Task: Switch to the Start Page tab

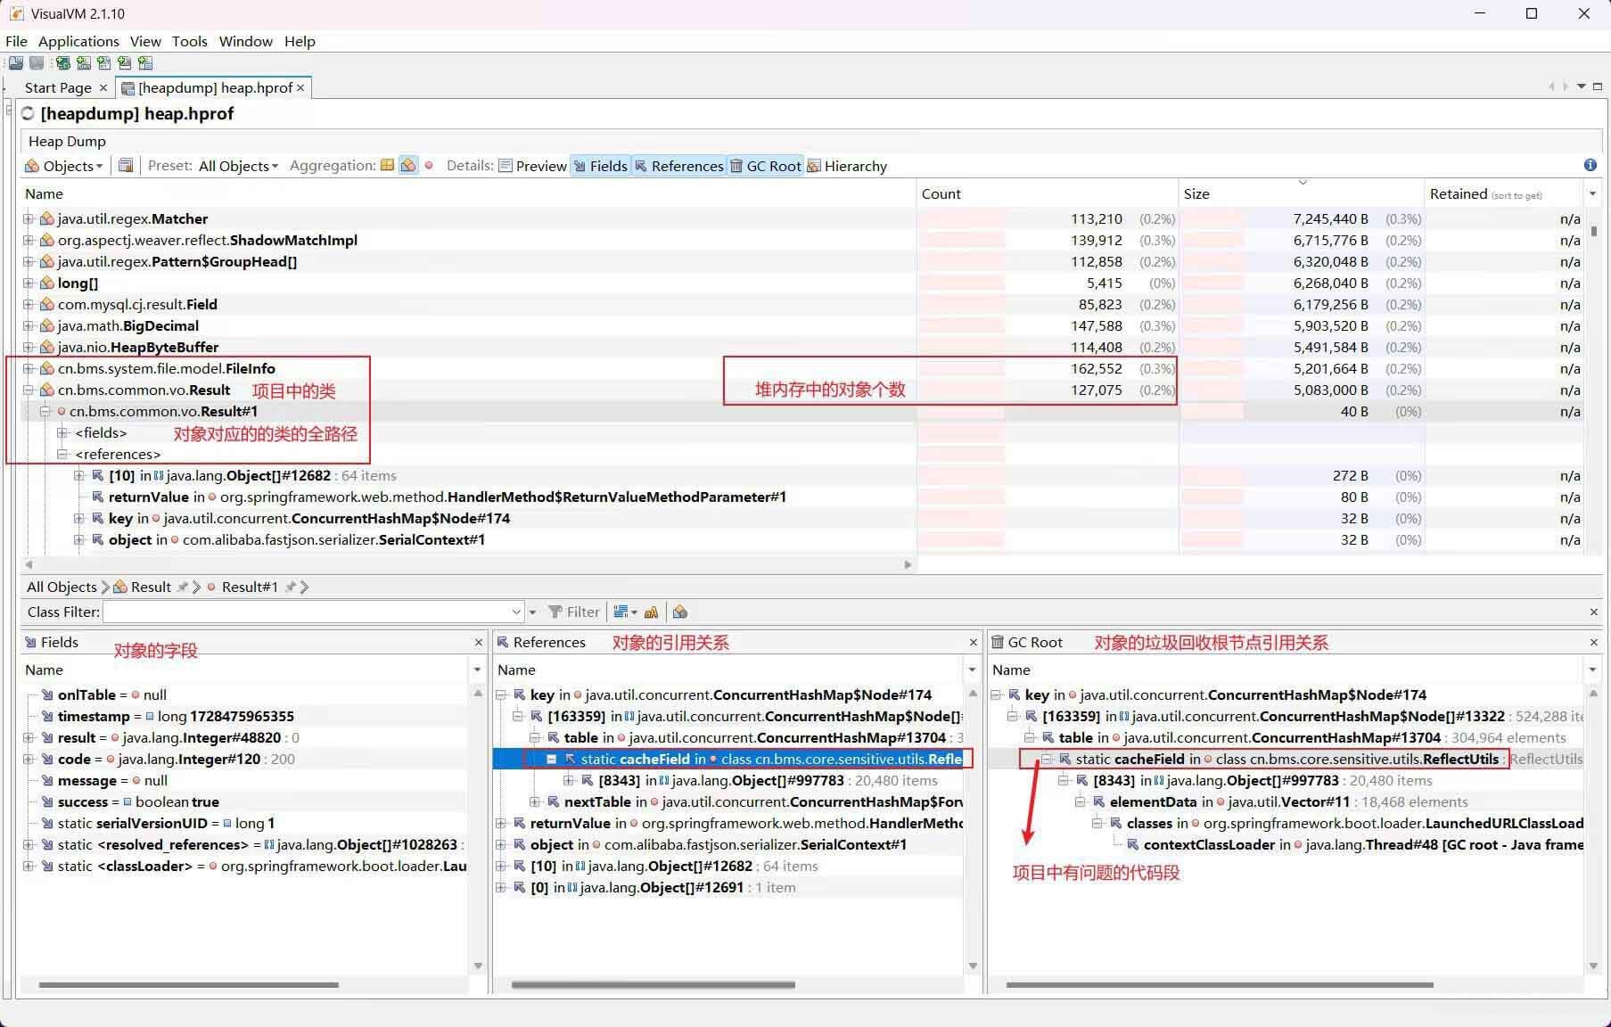Action: coord(58,87)
